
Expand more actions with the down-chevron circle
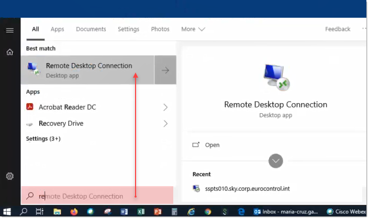(276, 161)
